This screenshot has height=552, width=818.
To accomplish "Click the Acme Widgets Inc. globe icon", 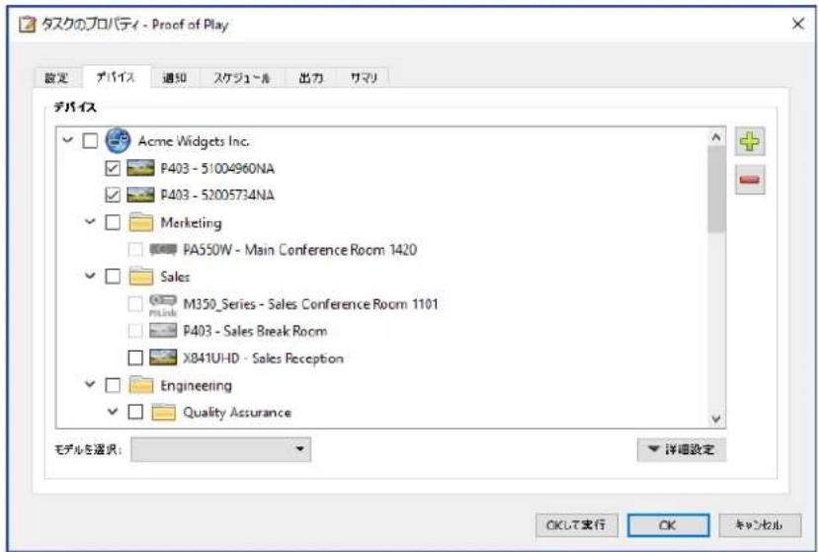I will [118, 140].
